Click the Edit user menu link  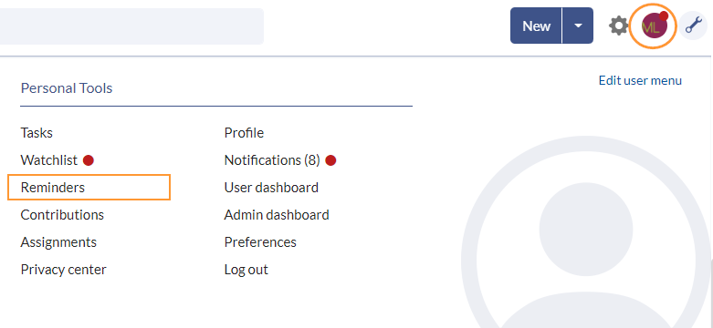(640, 81)
